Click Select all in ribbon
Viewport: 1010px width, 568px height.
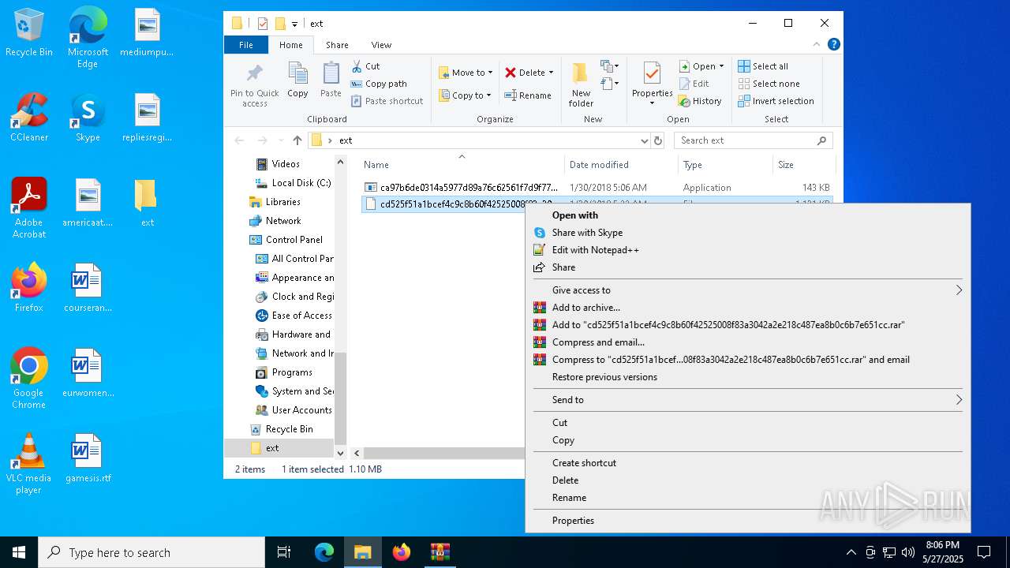tap(763, 66)
